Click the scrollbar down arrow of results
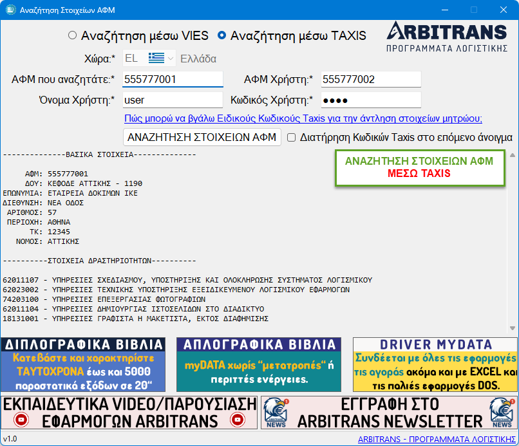The height and width of the screenshot is (446, 519). (x=513, y=328)
